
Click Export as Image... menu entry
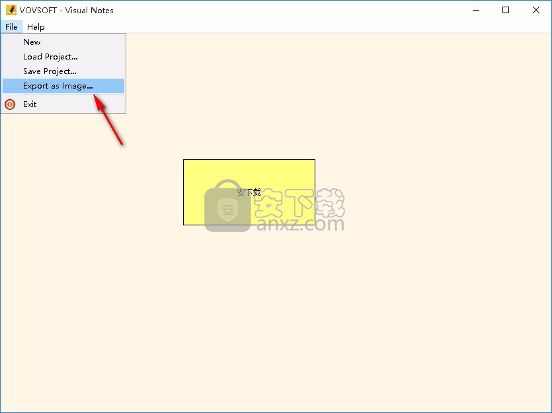tap(63, 86)
